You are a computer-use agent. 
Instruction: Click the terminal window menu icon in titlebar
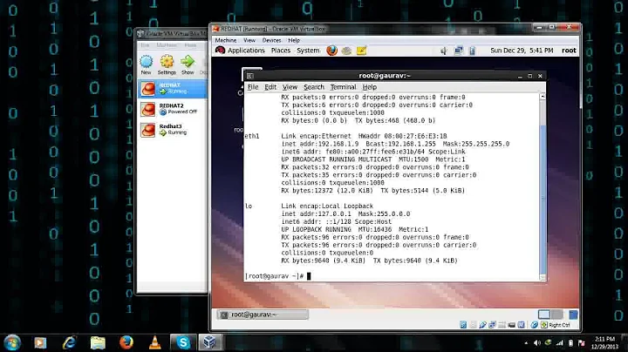point(250,76)
